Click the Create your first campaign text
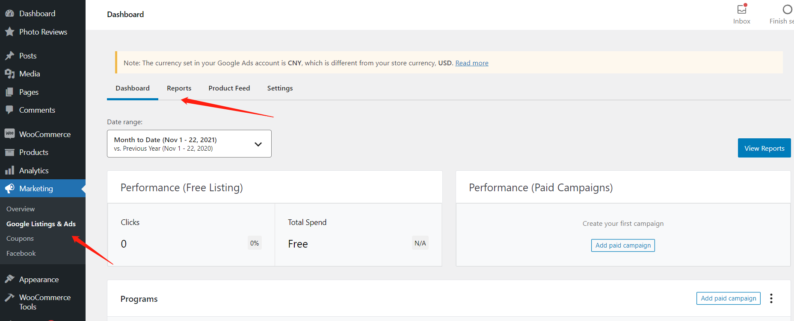 point(623,224)
